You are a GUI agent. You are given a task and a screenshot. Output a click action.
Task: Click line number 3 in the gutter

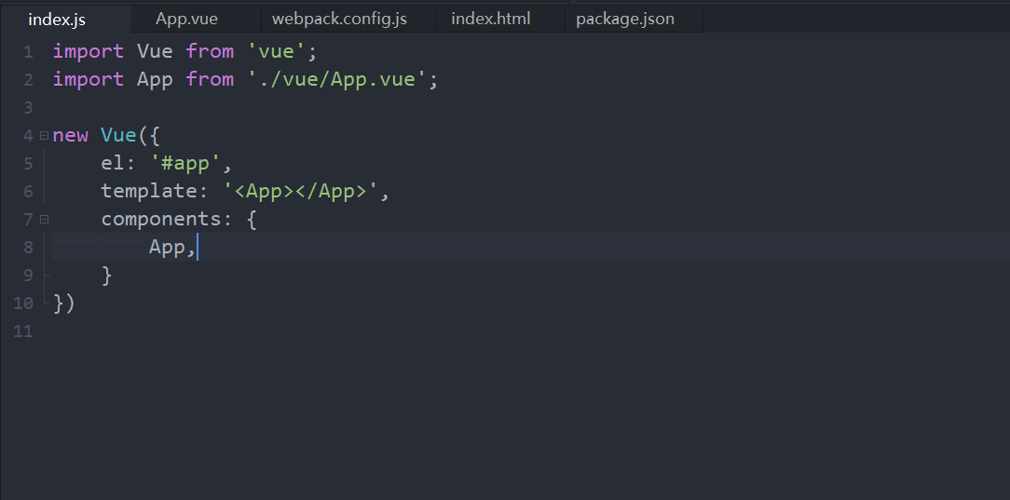(x=28, y=107)
